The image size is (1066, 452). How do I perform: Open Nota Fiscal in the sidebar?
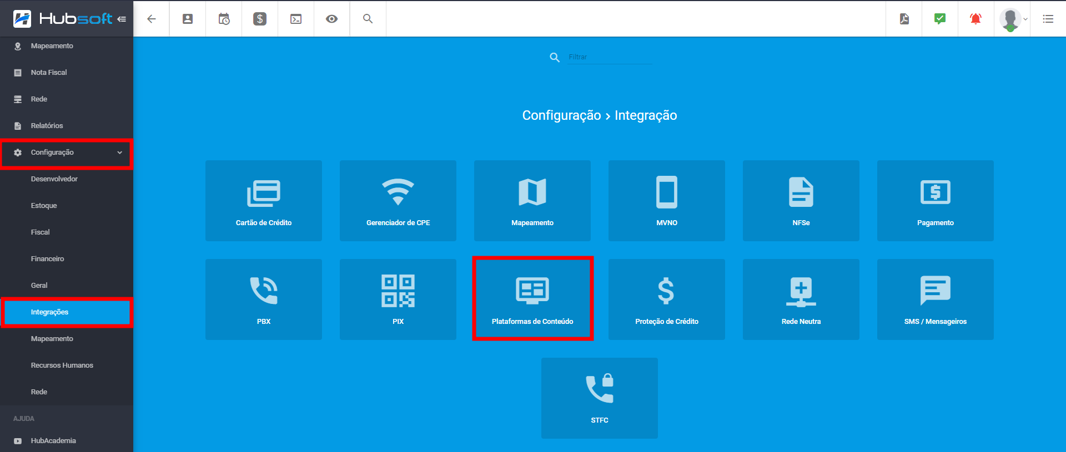point(67,73)
